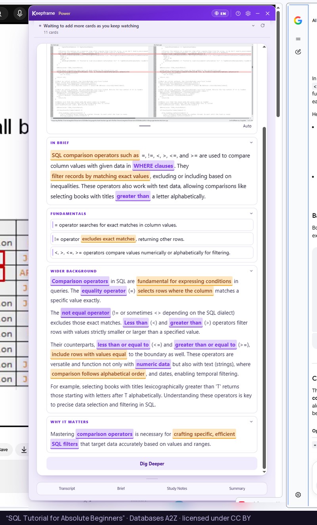Screen dimensions: 317x525
Task: Click the '11 cards' count text
Action: click(51, 32)
